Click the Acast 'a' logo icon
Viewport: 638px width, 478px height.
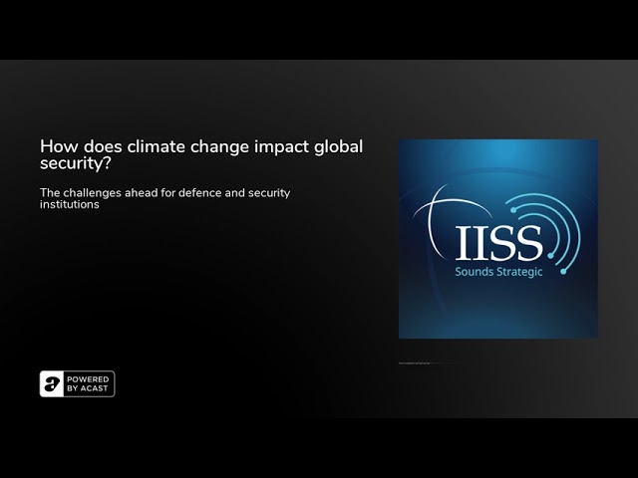[x=52, y=383]
